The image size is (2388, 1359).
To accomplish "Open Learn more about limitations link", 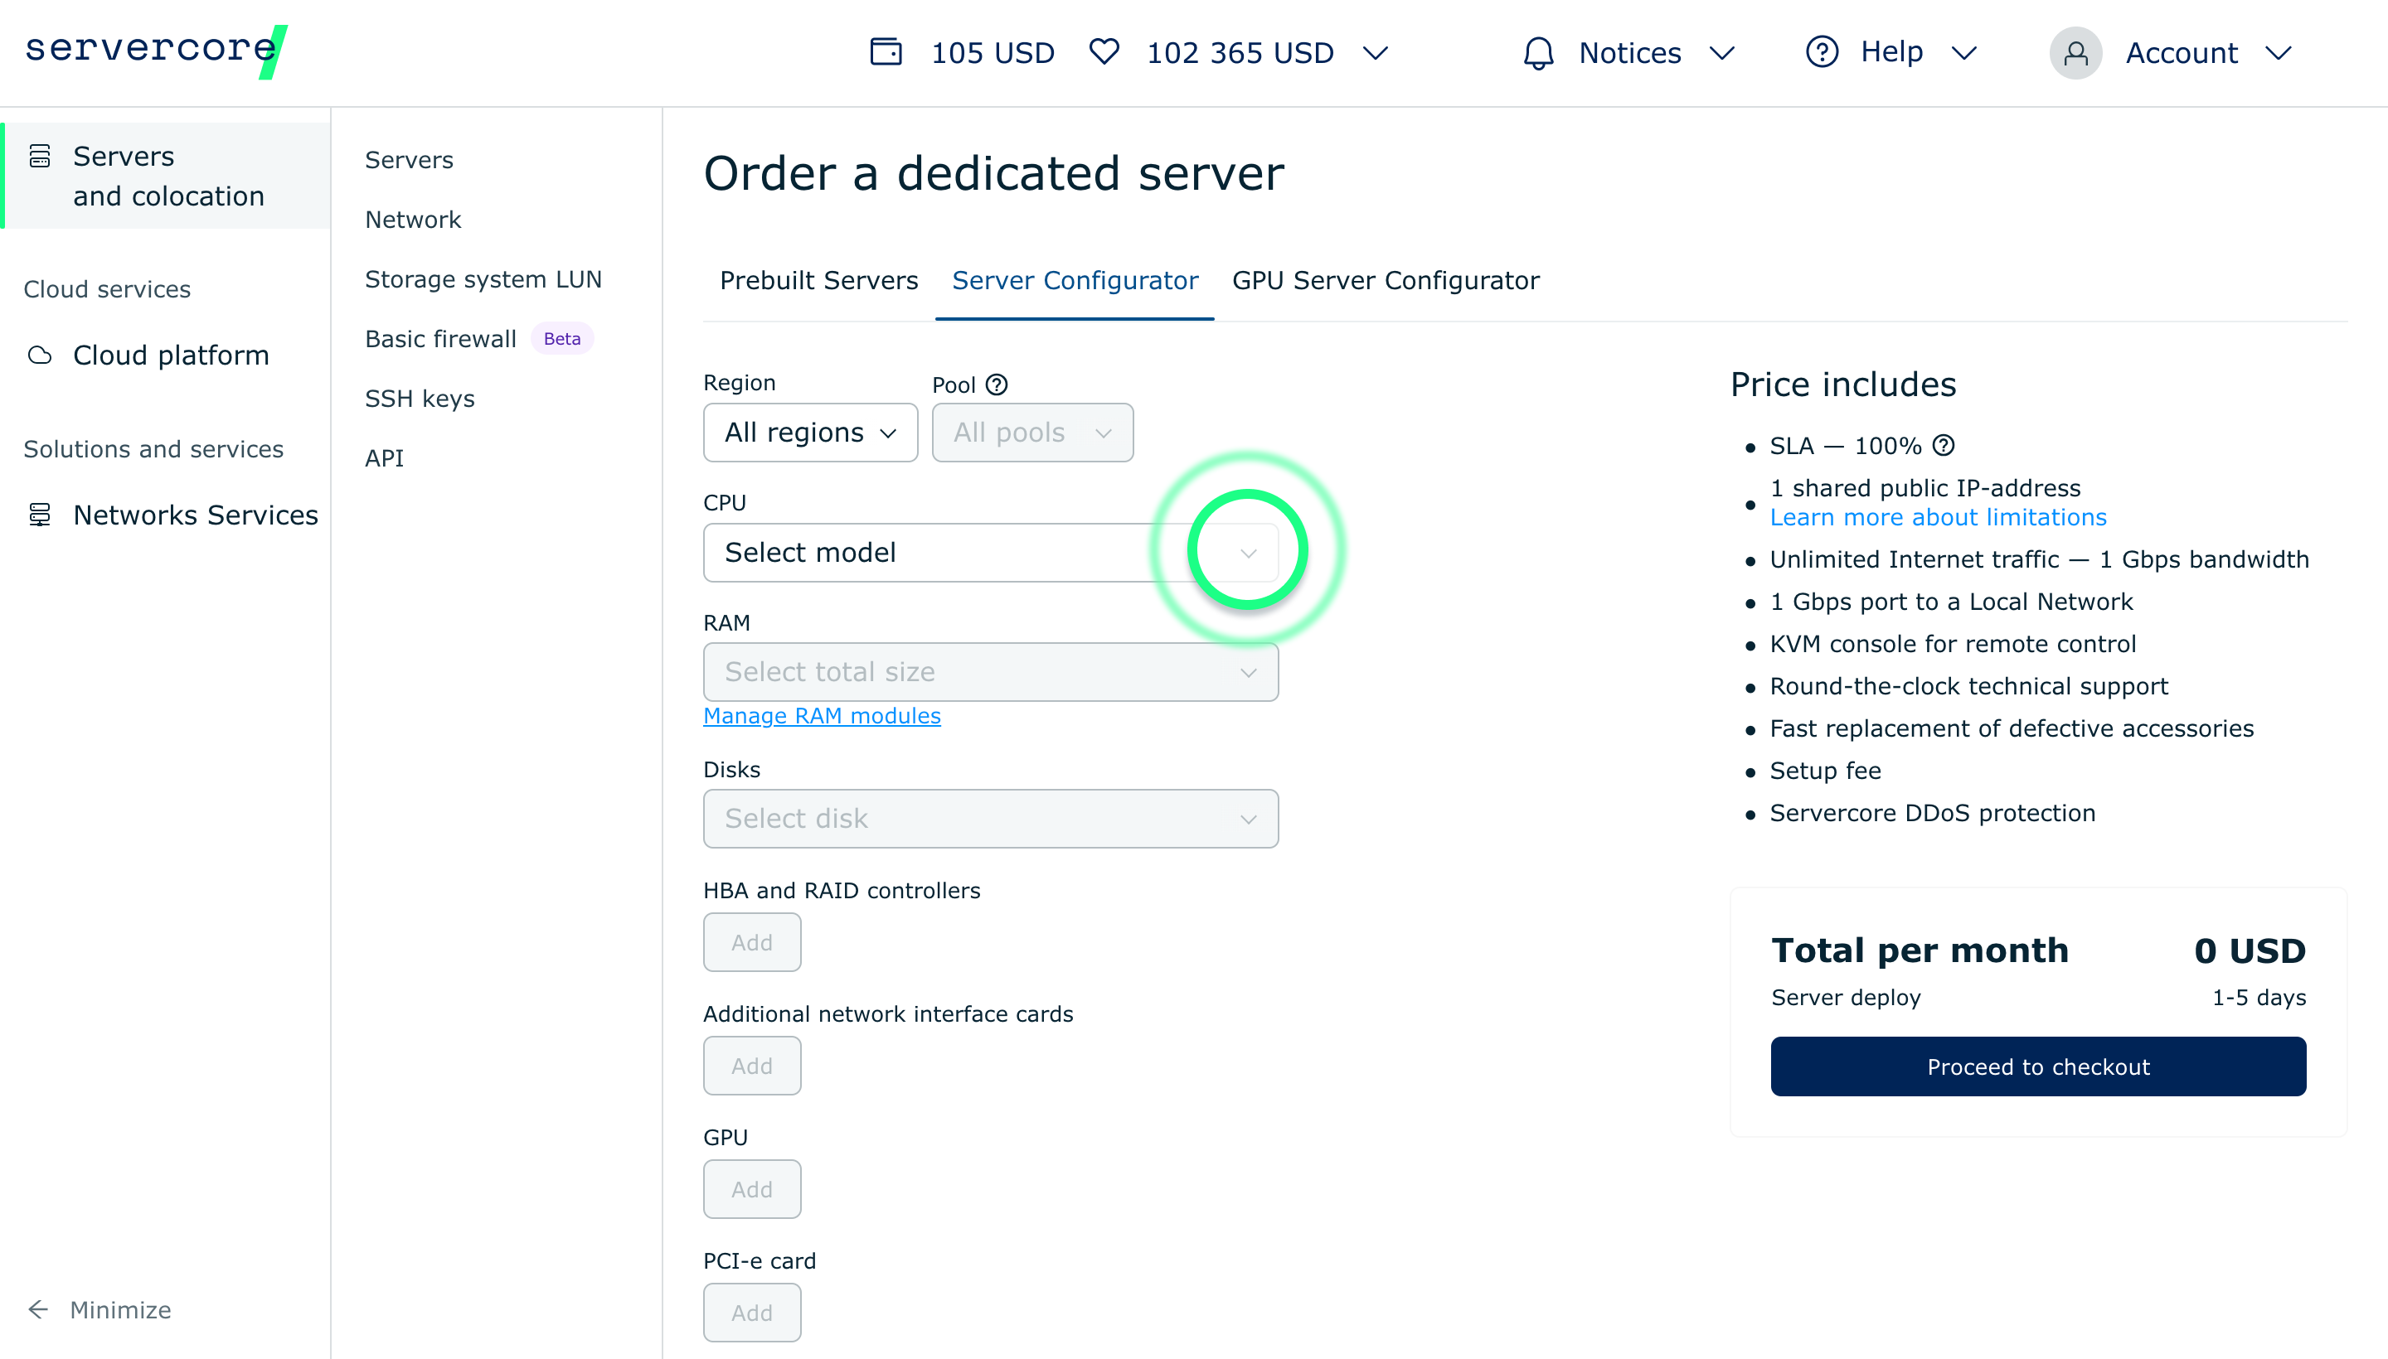I will pos(1938,517).
